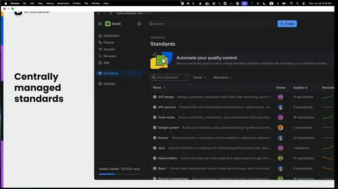This screenshot has width=338, height=189.
Task: Click '19 repositories' in Code styles row
Action: (x=303, y=117)
